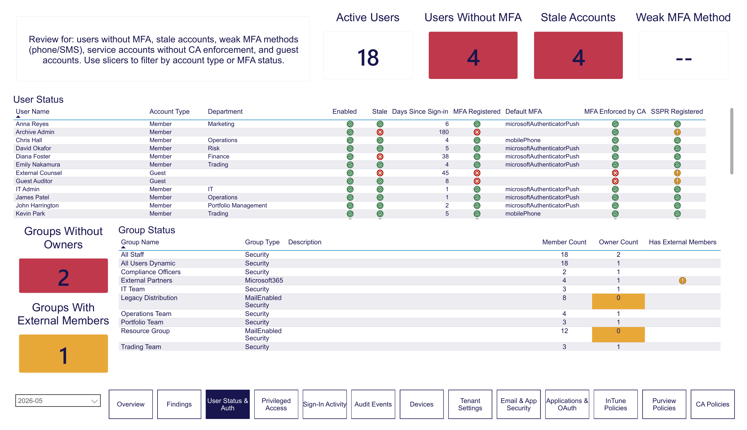Click Guest Auditor's Enabled green check icon

pos(350,181)
